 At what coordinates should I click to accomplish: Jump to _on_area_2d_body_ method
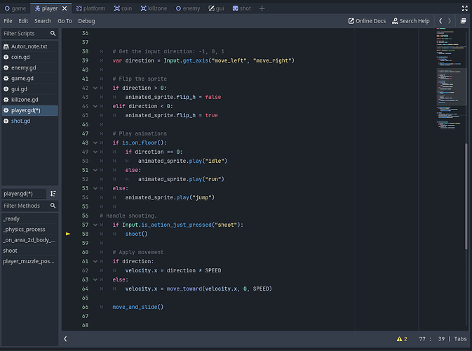(29, 240)
